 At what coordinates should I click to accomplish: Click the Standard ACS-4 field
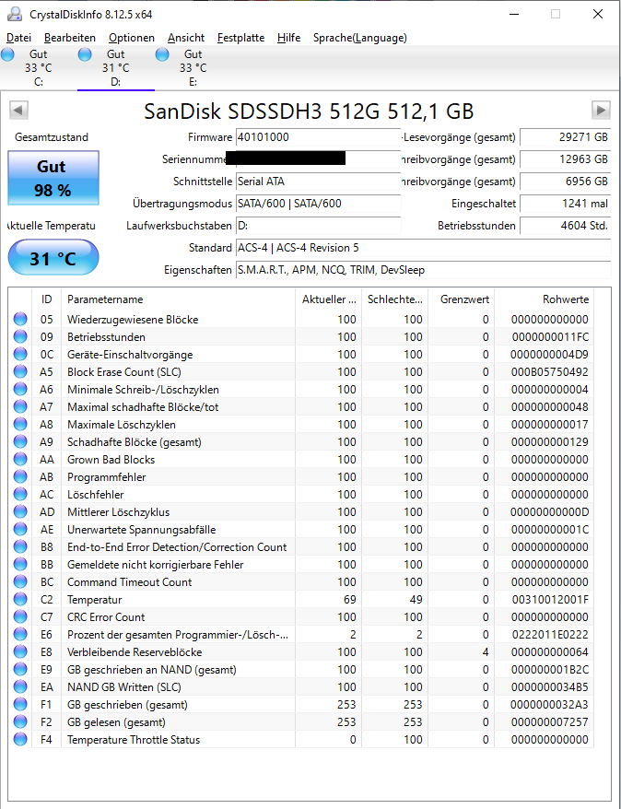pos(424,248)
